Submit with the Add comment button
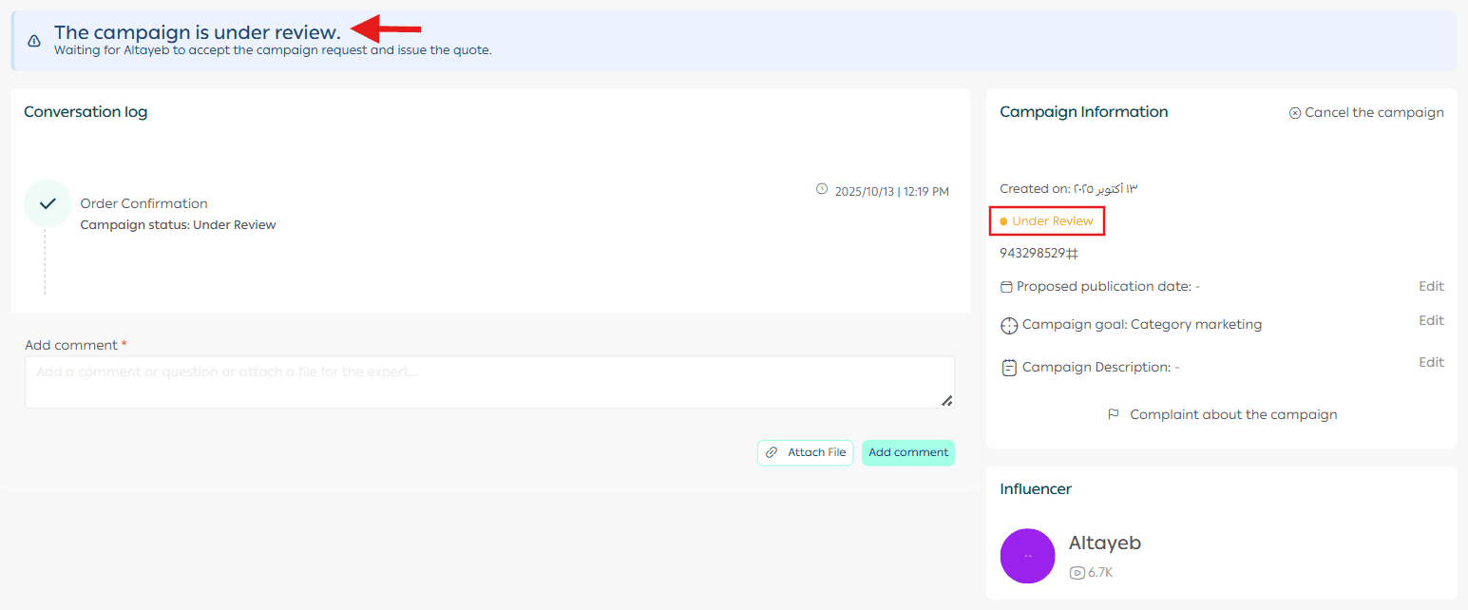 click(x=907, y=453)
